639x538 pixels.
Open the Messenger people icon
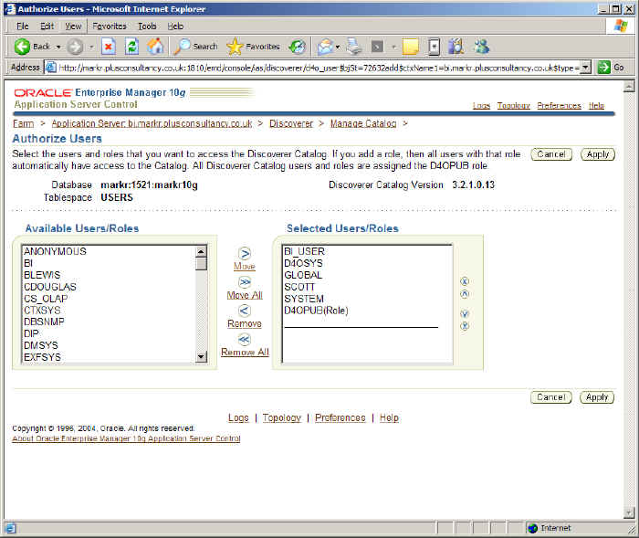click(x=481, y=47)
